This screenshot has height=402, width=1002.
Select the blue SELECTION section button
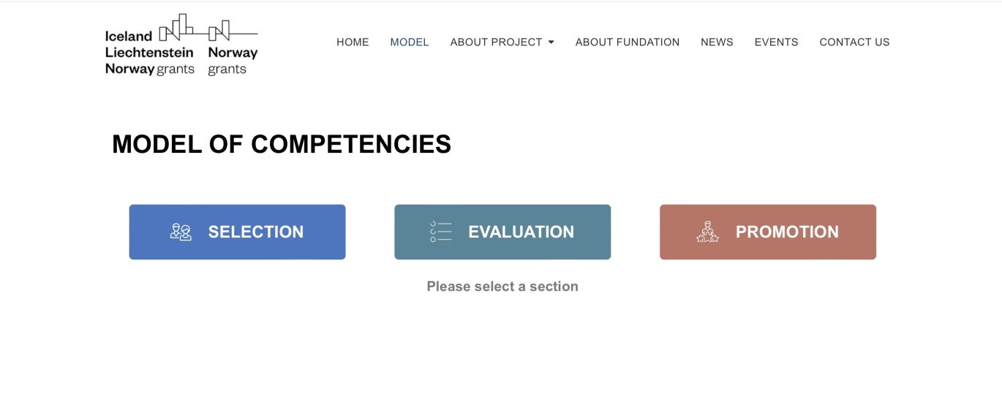[237, 232]
